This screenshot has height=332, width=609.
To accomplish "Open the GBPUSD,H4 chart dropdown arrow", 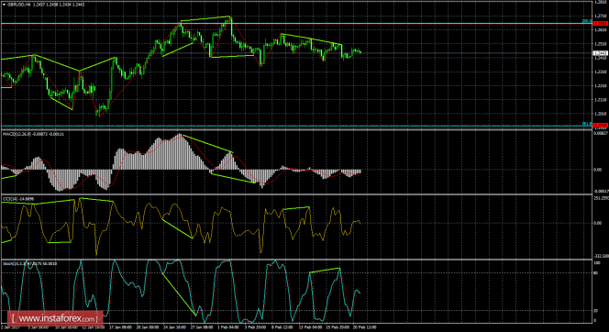I will pos(4,5).
